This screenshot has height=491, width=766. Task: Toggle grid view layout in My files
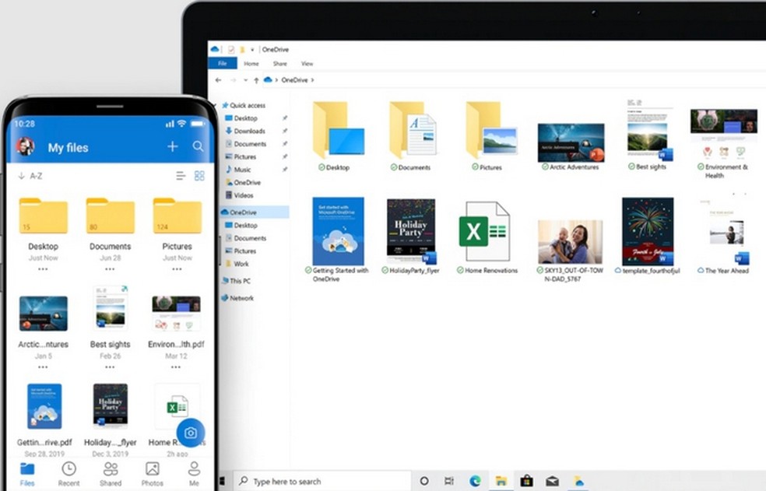point(200,176)
